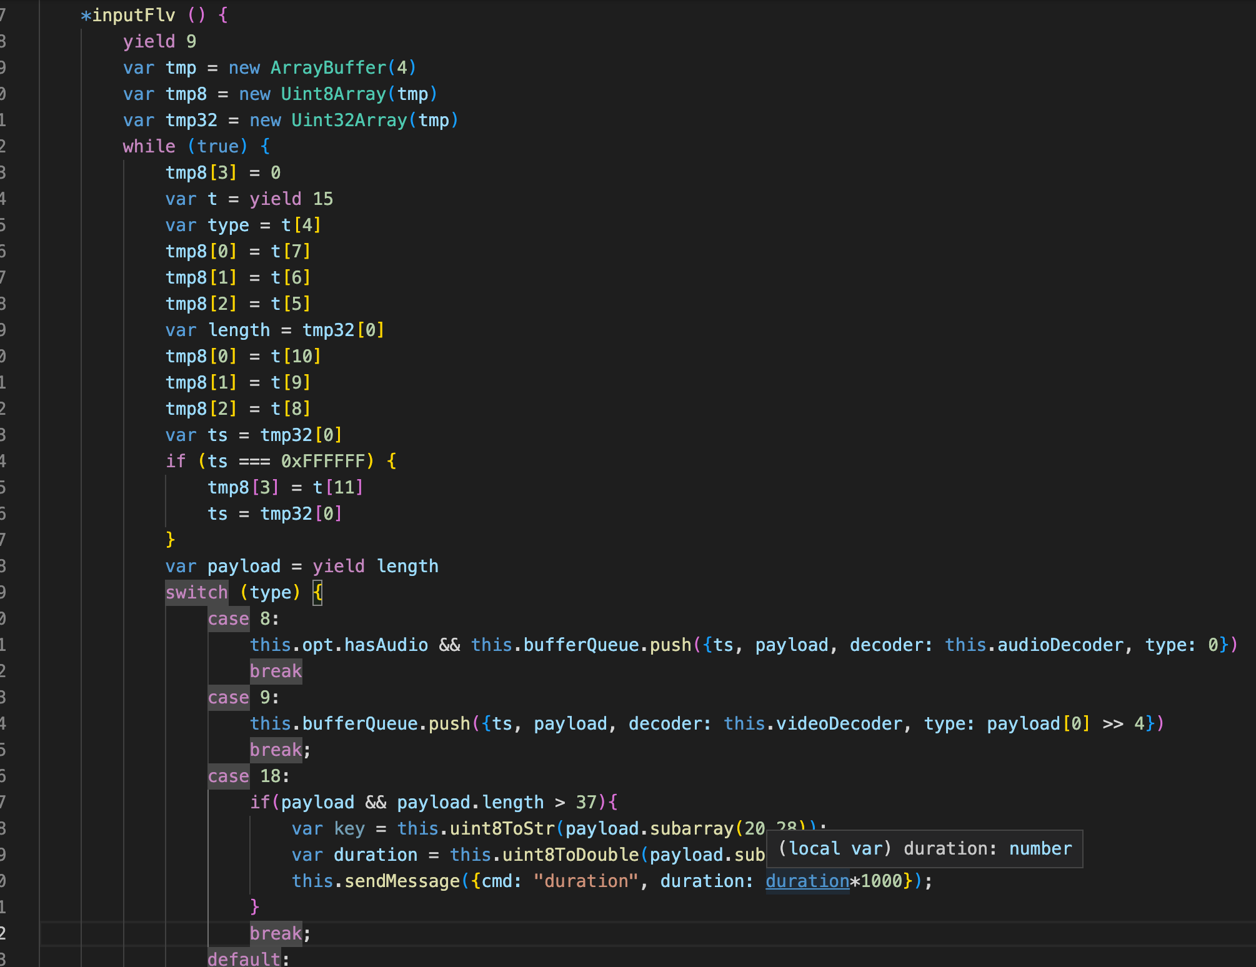Click the Uint32Array constructor name
The image size is (1256, 967).
(349, 120)
